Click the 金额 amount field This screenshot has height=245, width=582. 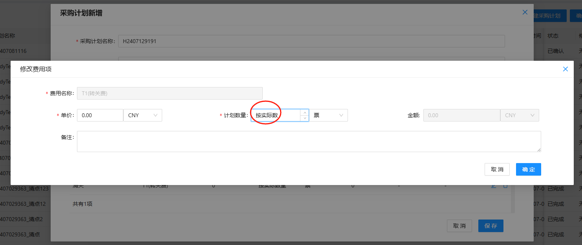(x=461, y=115)
